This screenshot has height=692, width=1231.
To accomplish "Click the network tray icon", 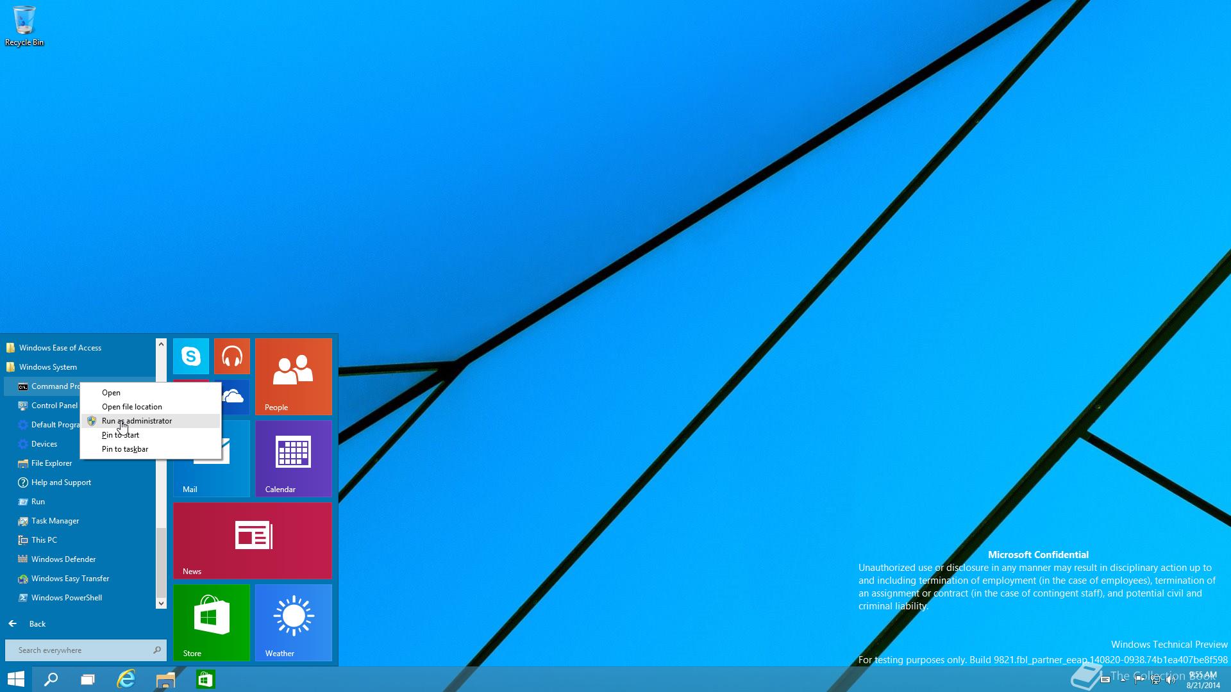I will (x=1155, y=680).
